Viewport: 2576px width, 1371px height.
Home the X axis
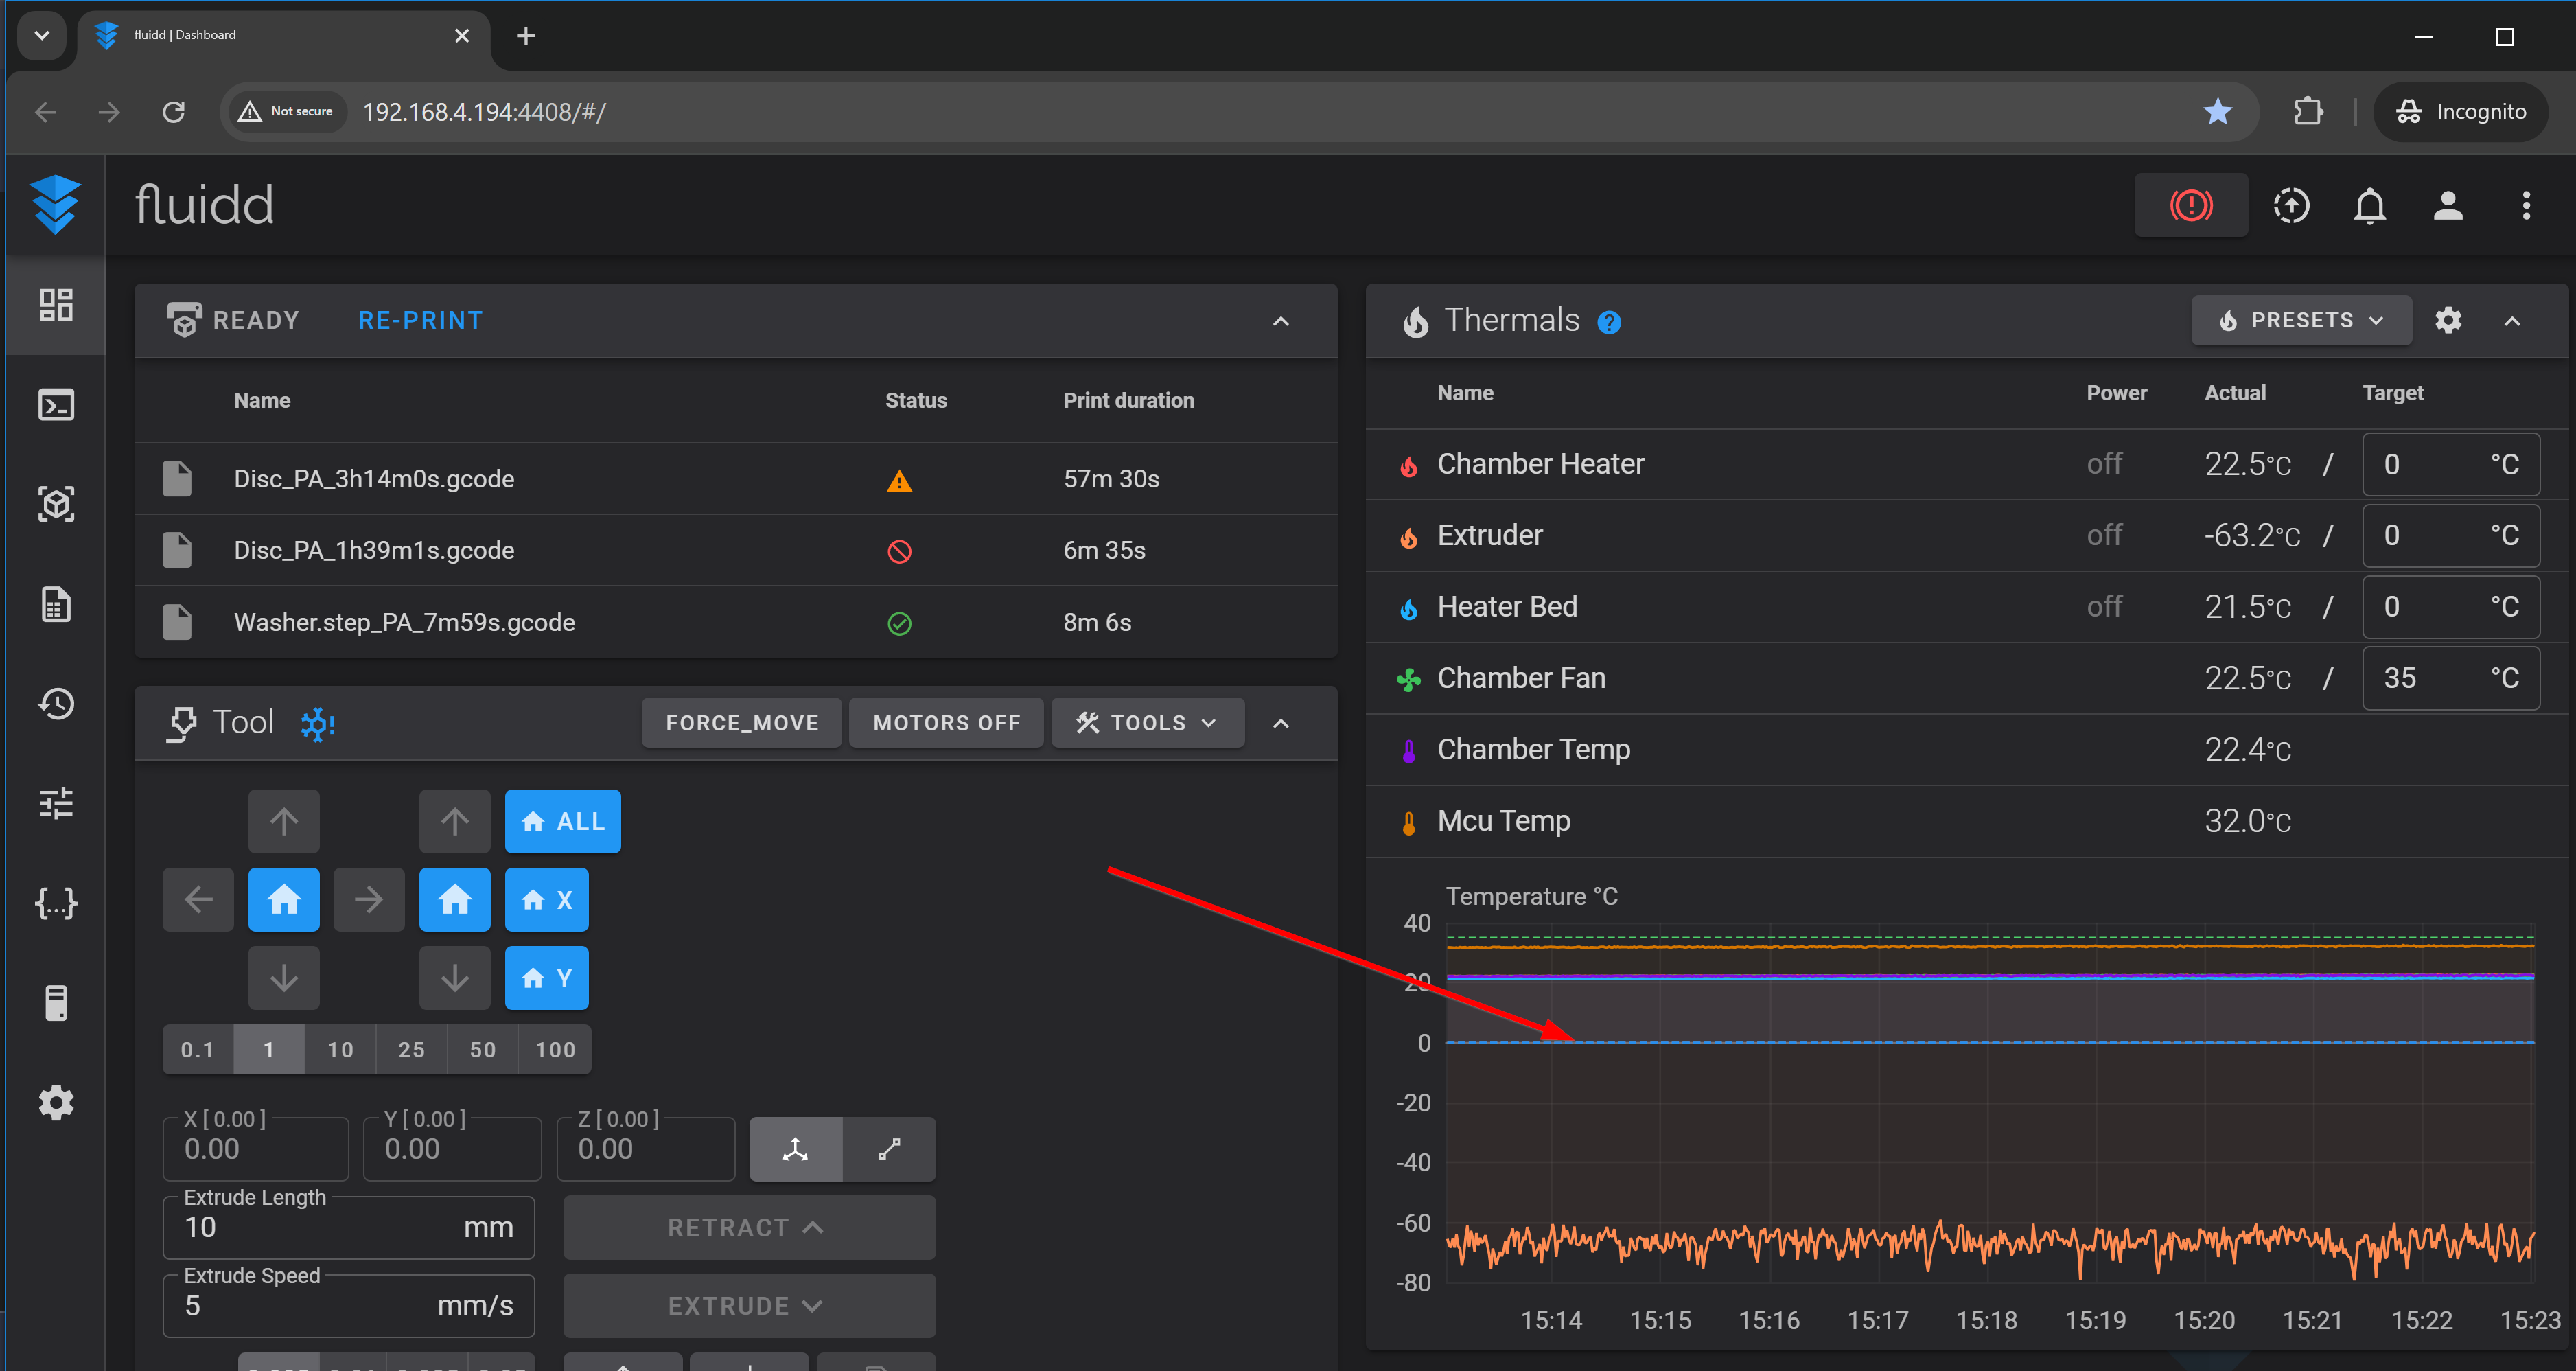tap(546, 900)
